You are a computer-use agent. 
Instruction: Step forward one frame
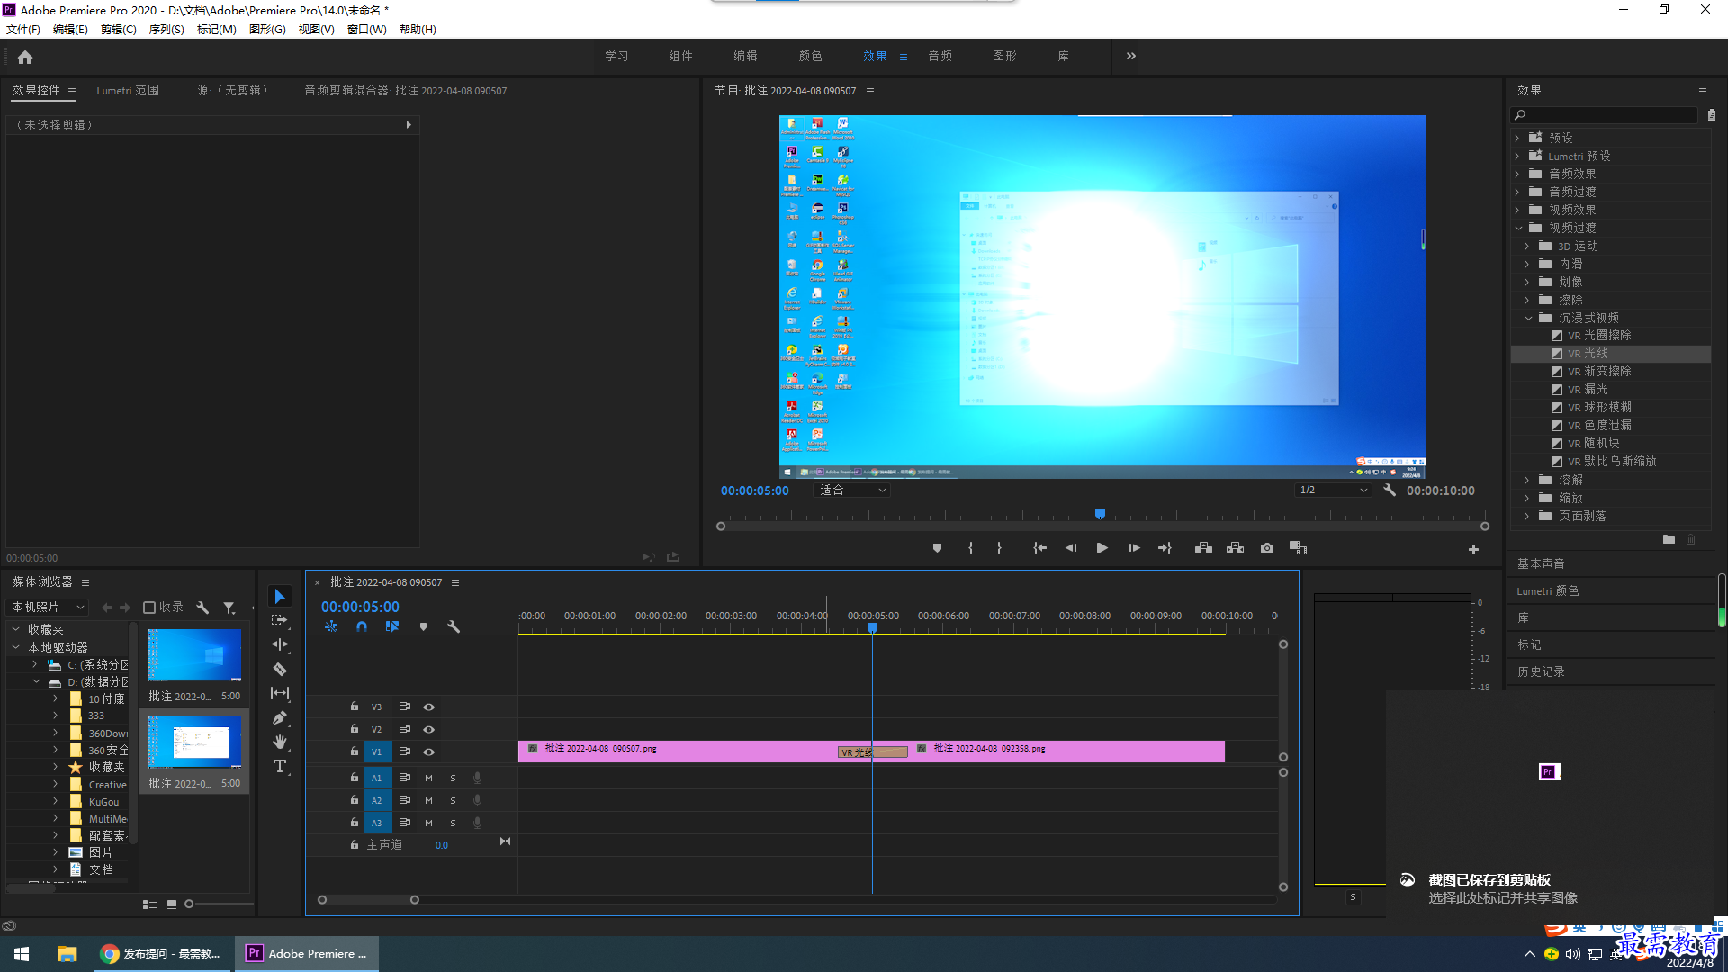(1134, 548)
